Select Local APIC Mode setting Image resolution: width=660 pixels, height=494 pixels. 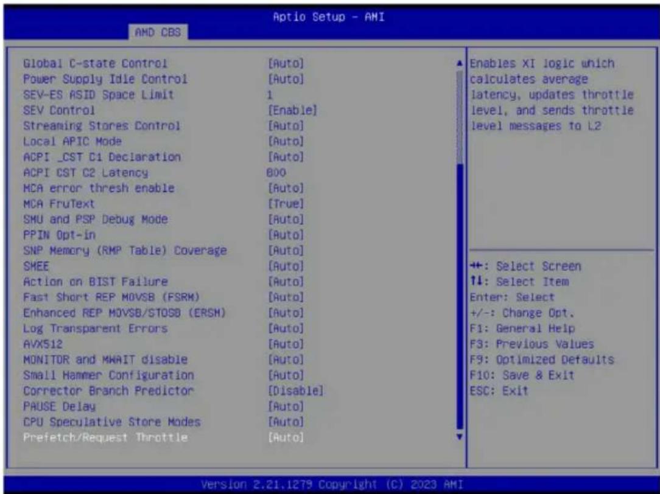pos(72,141)
